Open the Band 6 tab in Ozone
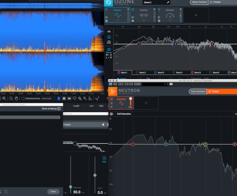 pos(214,73)
